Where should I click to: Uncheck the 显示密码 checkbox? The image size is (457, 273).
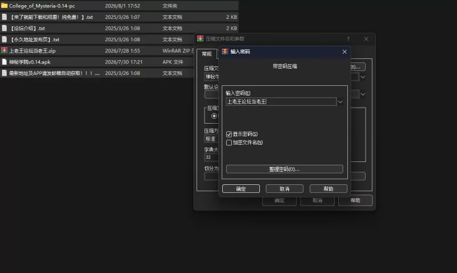coord(229,134)
